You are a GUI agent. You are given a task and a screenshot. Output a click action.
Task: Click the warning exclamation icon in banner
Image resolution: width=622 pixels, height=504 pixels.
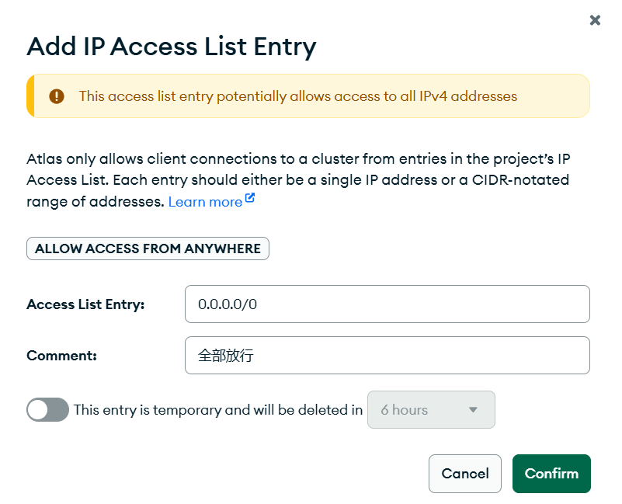[57, 96]
